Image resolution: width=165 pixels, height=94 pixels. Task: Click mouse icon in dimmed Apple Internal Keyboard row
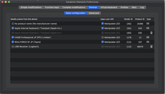coord(151,33)
